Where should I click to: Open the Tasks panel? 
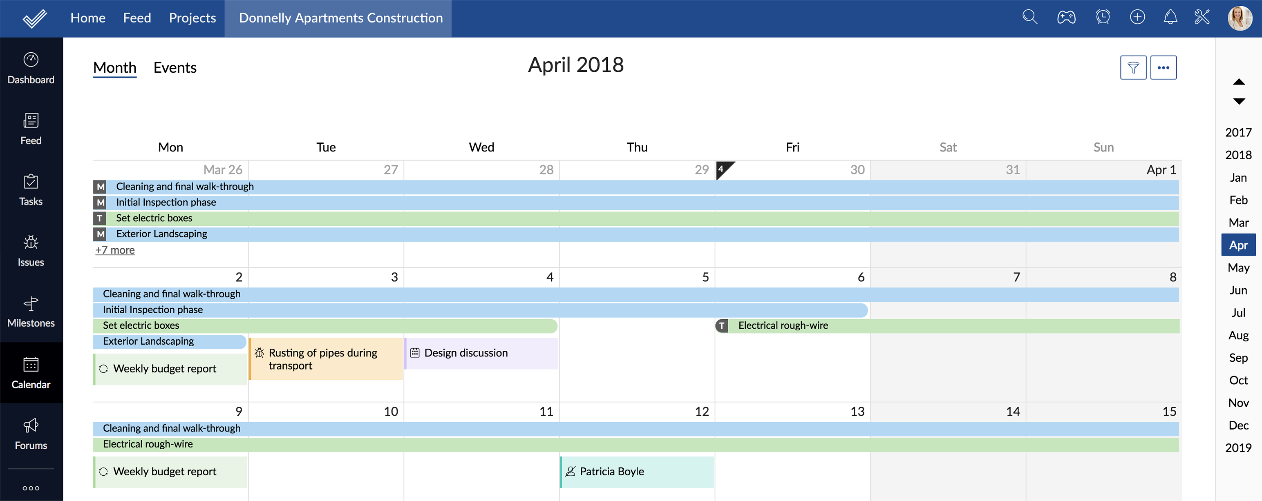(x=31, y=189)
